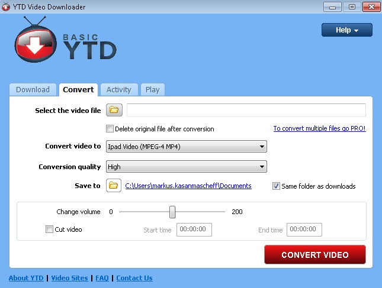Image resolution: width=382 pixels, height=288 pixels.
Task: Uncheck Same folder as downloads
Action: coord(276,186)
